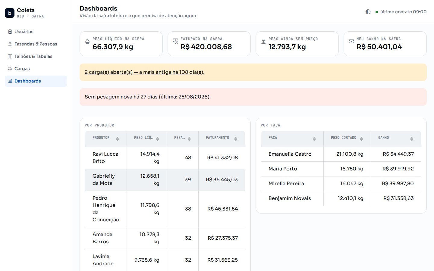434x271 pixels.
Task: Click the R$ 420.008,68 faturado value
Action: [x=206, y=47]
